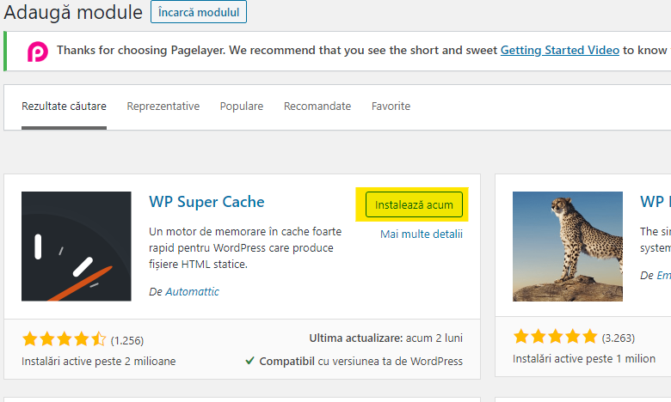The image size is (671, 402).
Task: Click the (3.263) ratings count
Action: (x=618, y=338)
